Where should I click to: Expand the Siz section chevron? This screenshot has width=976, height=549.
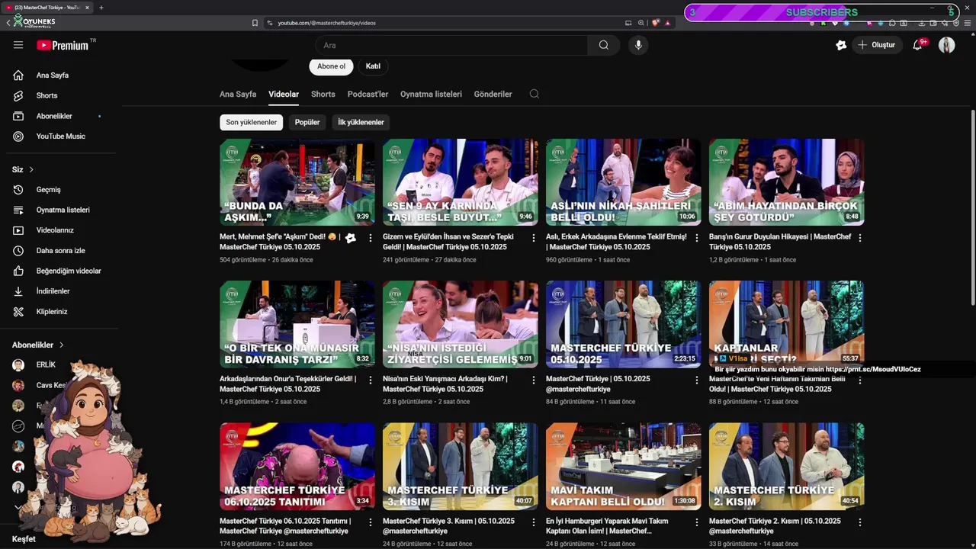31,169
